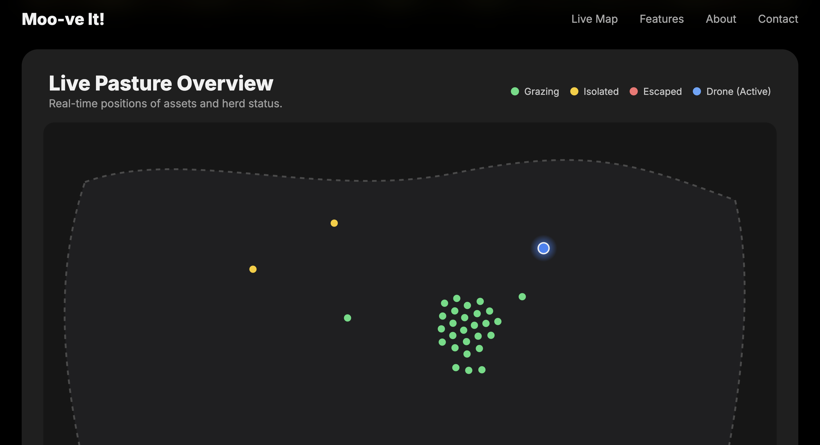Go to the Features page
This screenshot has height=445, width=820.
pos(661,19)
